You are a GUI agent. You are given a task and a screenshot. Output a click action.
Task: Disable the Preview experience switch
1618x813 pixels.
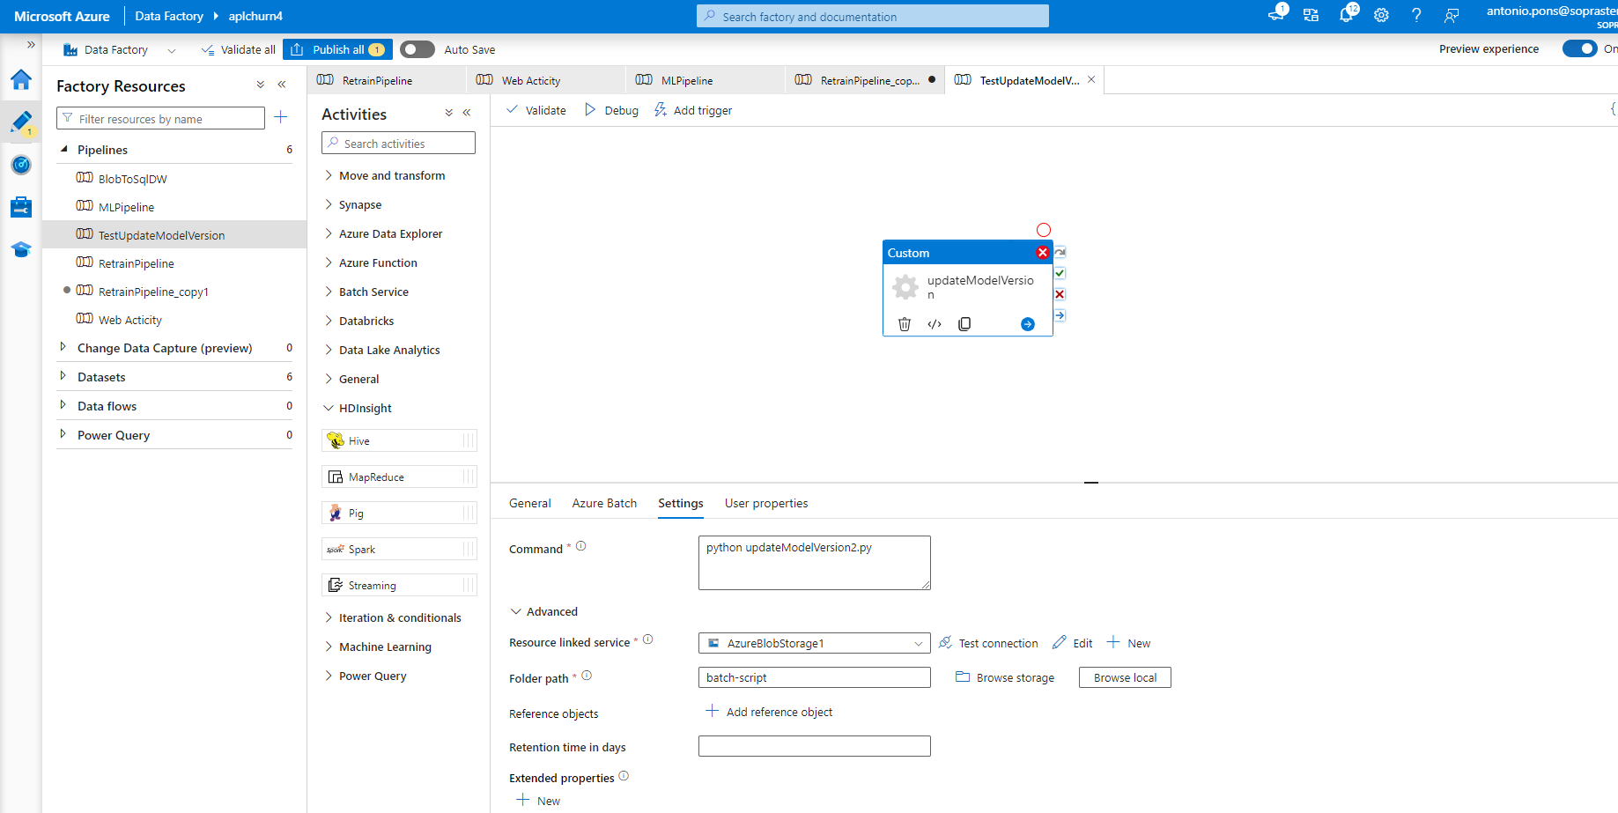(x=1581, y=49)
